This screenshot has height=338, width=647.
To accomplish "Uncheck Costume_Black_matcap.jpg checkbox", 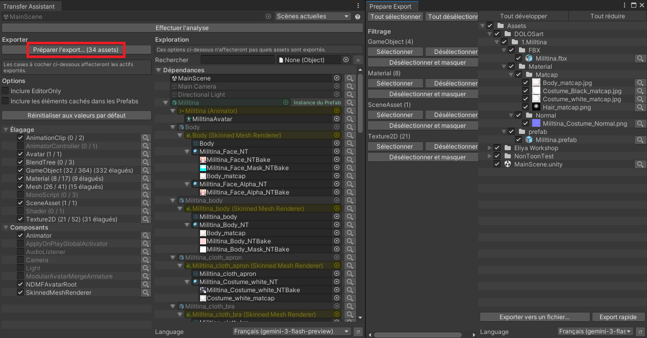I will click(526, 91).
